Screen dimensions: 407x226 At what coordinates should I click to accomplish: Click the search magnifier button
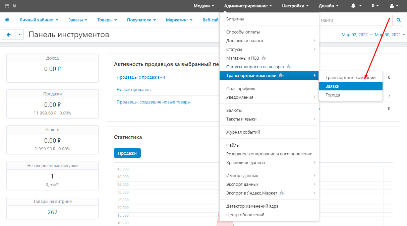pos(398,20)
